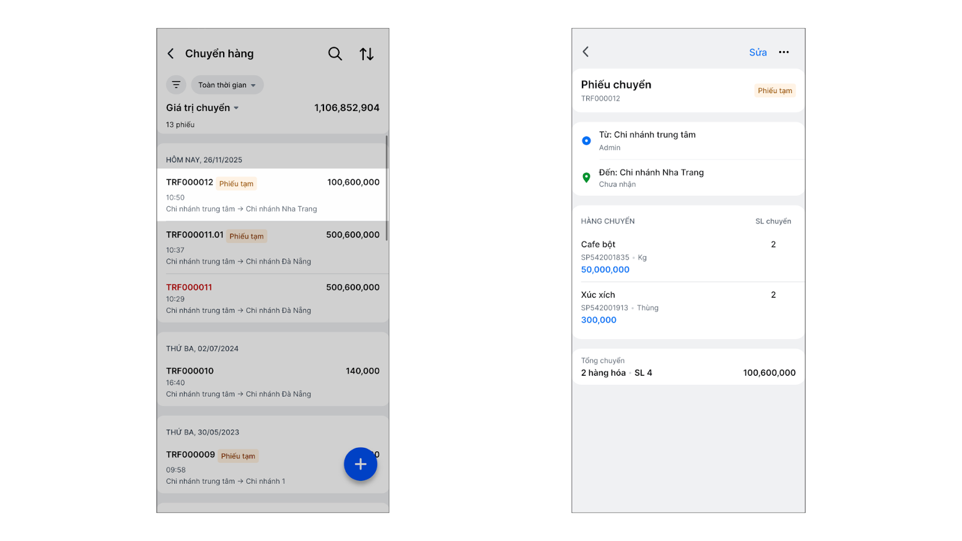Click total value 1,106,852,904
The height and width of the screenshot is (541, 962).
coord(347,108)
